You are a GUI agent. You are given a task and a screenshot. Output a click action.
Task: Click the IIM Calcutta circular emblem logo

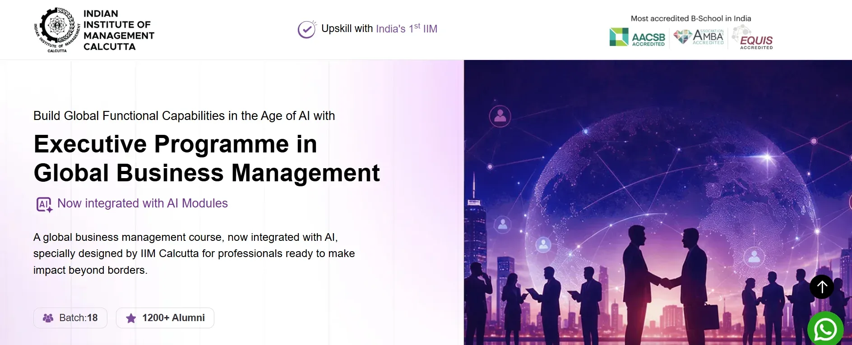(x=57, y=30)
